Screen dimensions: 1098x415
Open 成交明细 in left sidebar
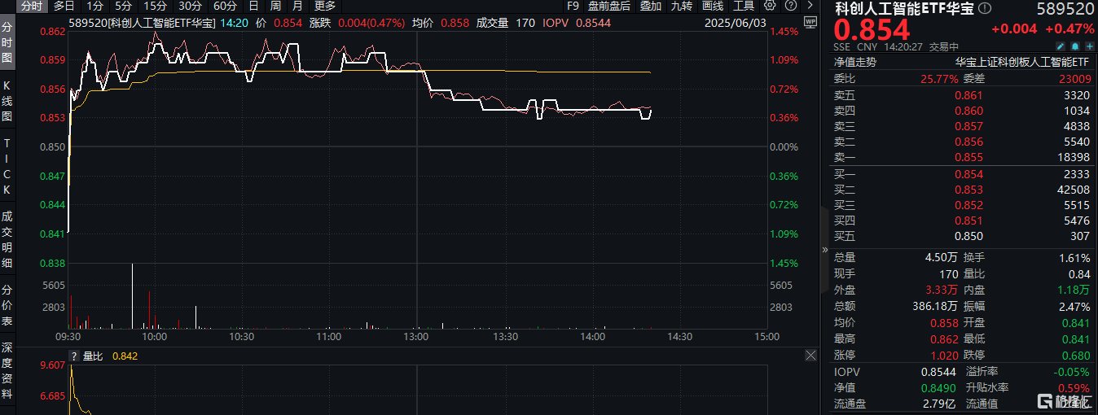(7, 239)
